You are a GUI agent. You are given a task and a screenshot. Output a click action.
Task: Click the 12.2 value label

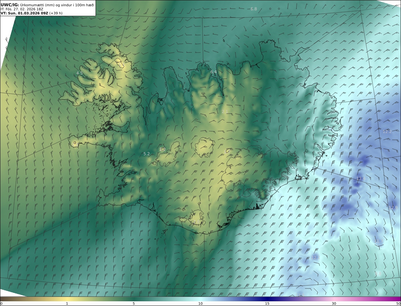[x=387, y=131]
